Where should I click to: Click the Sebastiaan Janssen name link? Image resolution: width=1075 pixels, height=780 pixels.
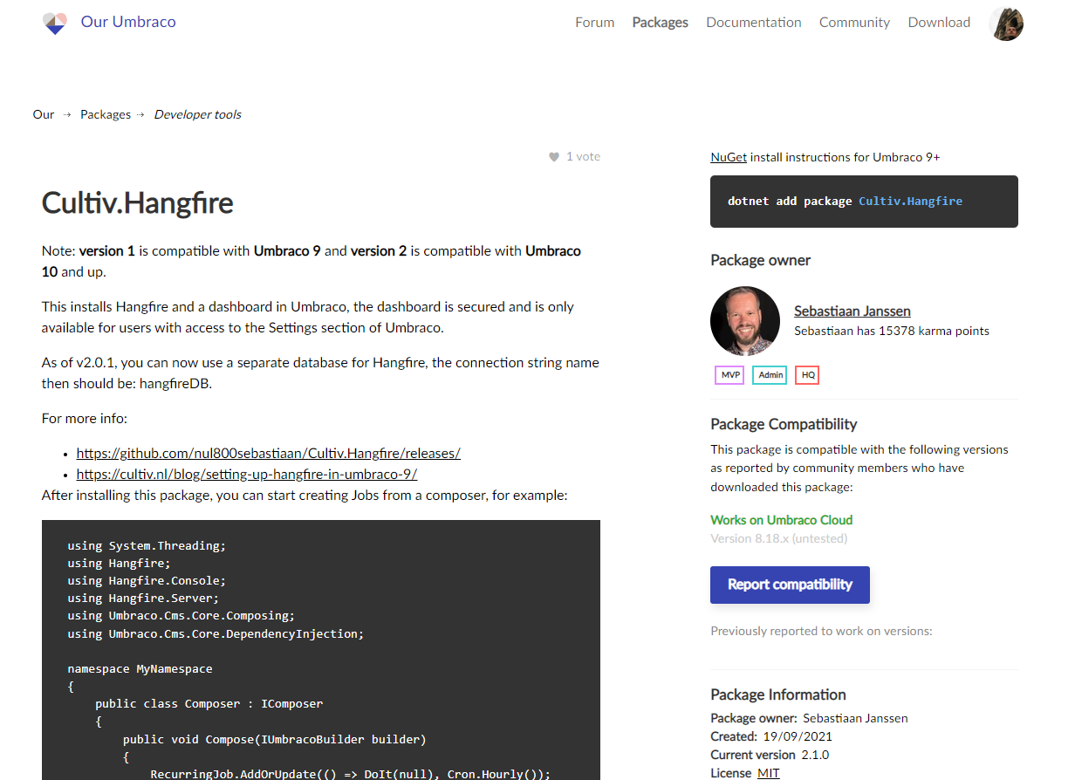point(852,311)
